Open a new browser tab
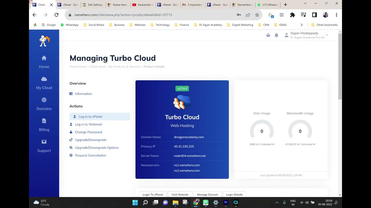 click(x=285, y=5)
